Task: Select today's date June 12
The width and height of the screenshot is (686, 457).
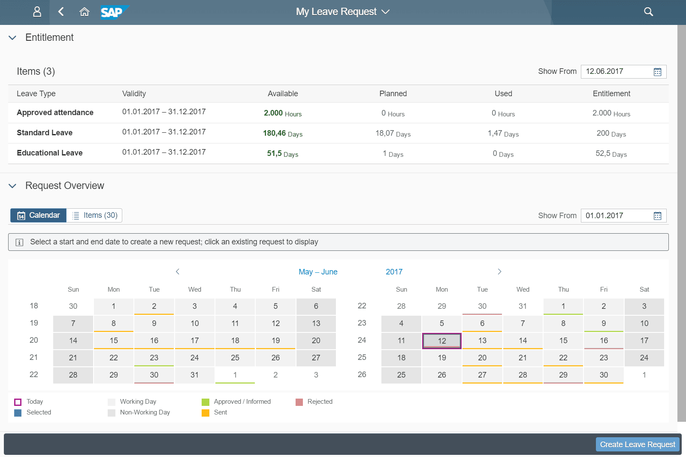Action: coord(442,341)
